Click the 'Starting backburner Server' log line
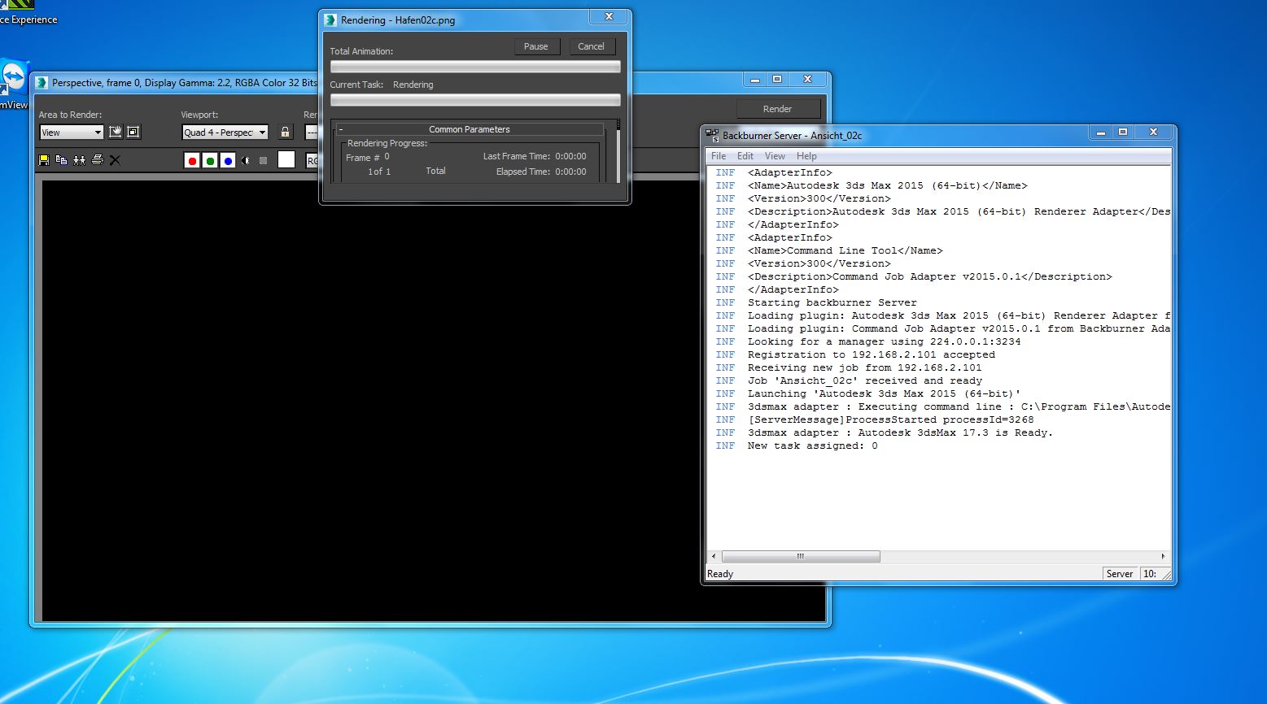Viewport: 1267px width, 704px height. 832,302
